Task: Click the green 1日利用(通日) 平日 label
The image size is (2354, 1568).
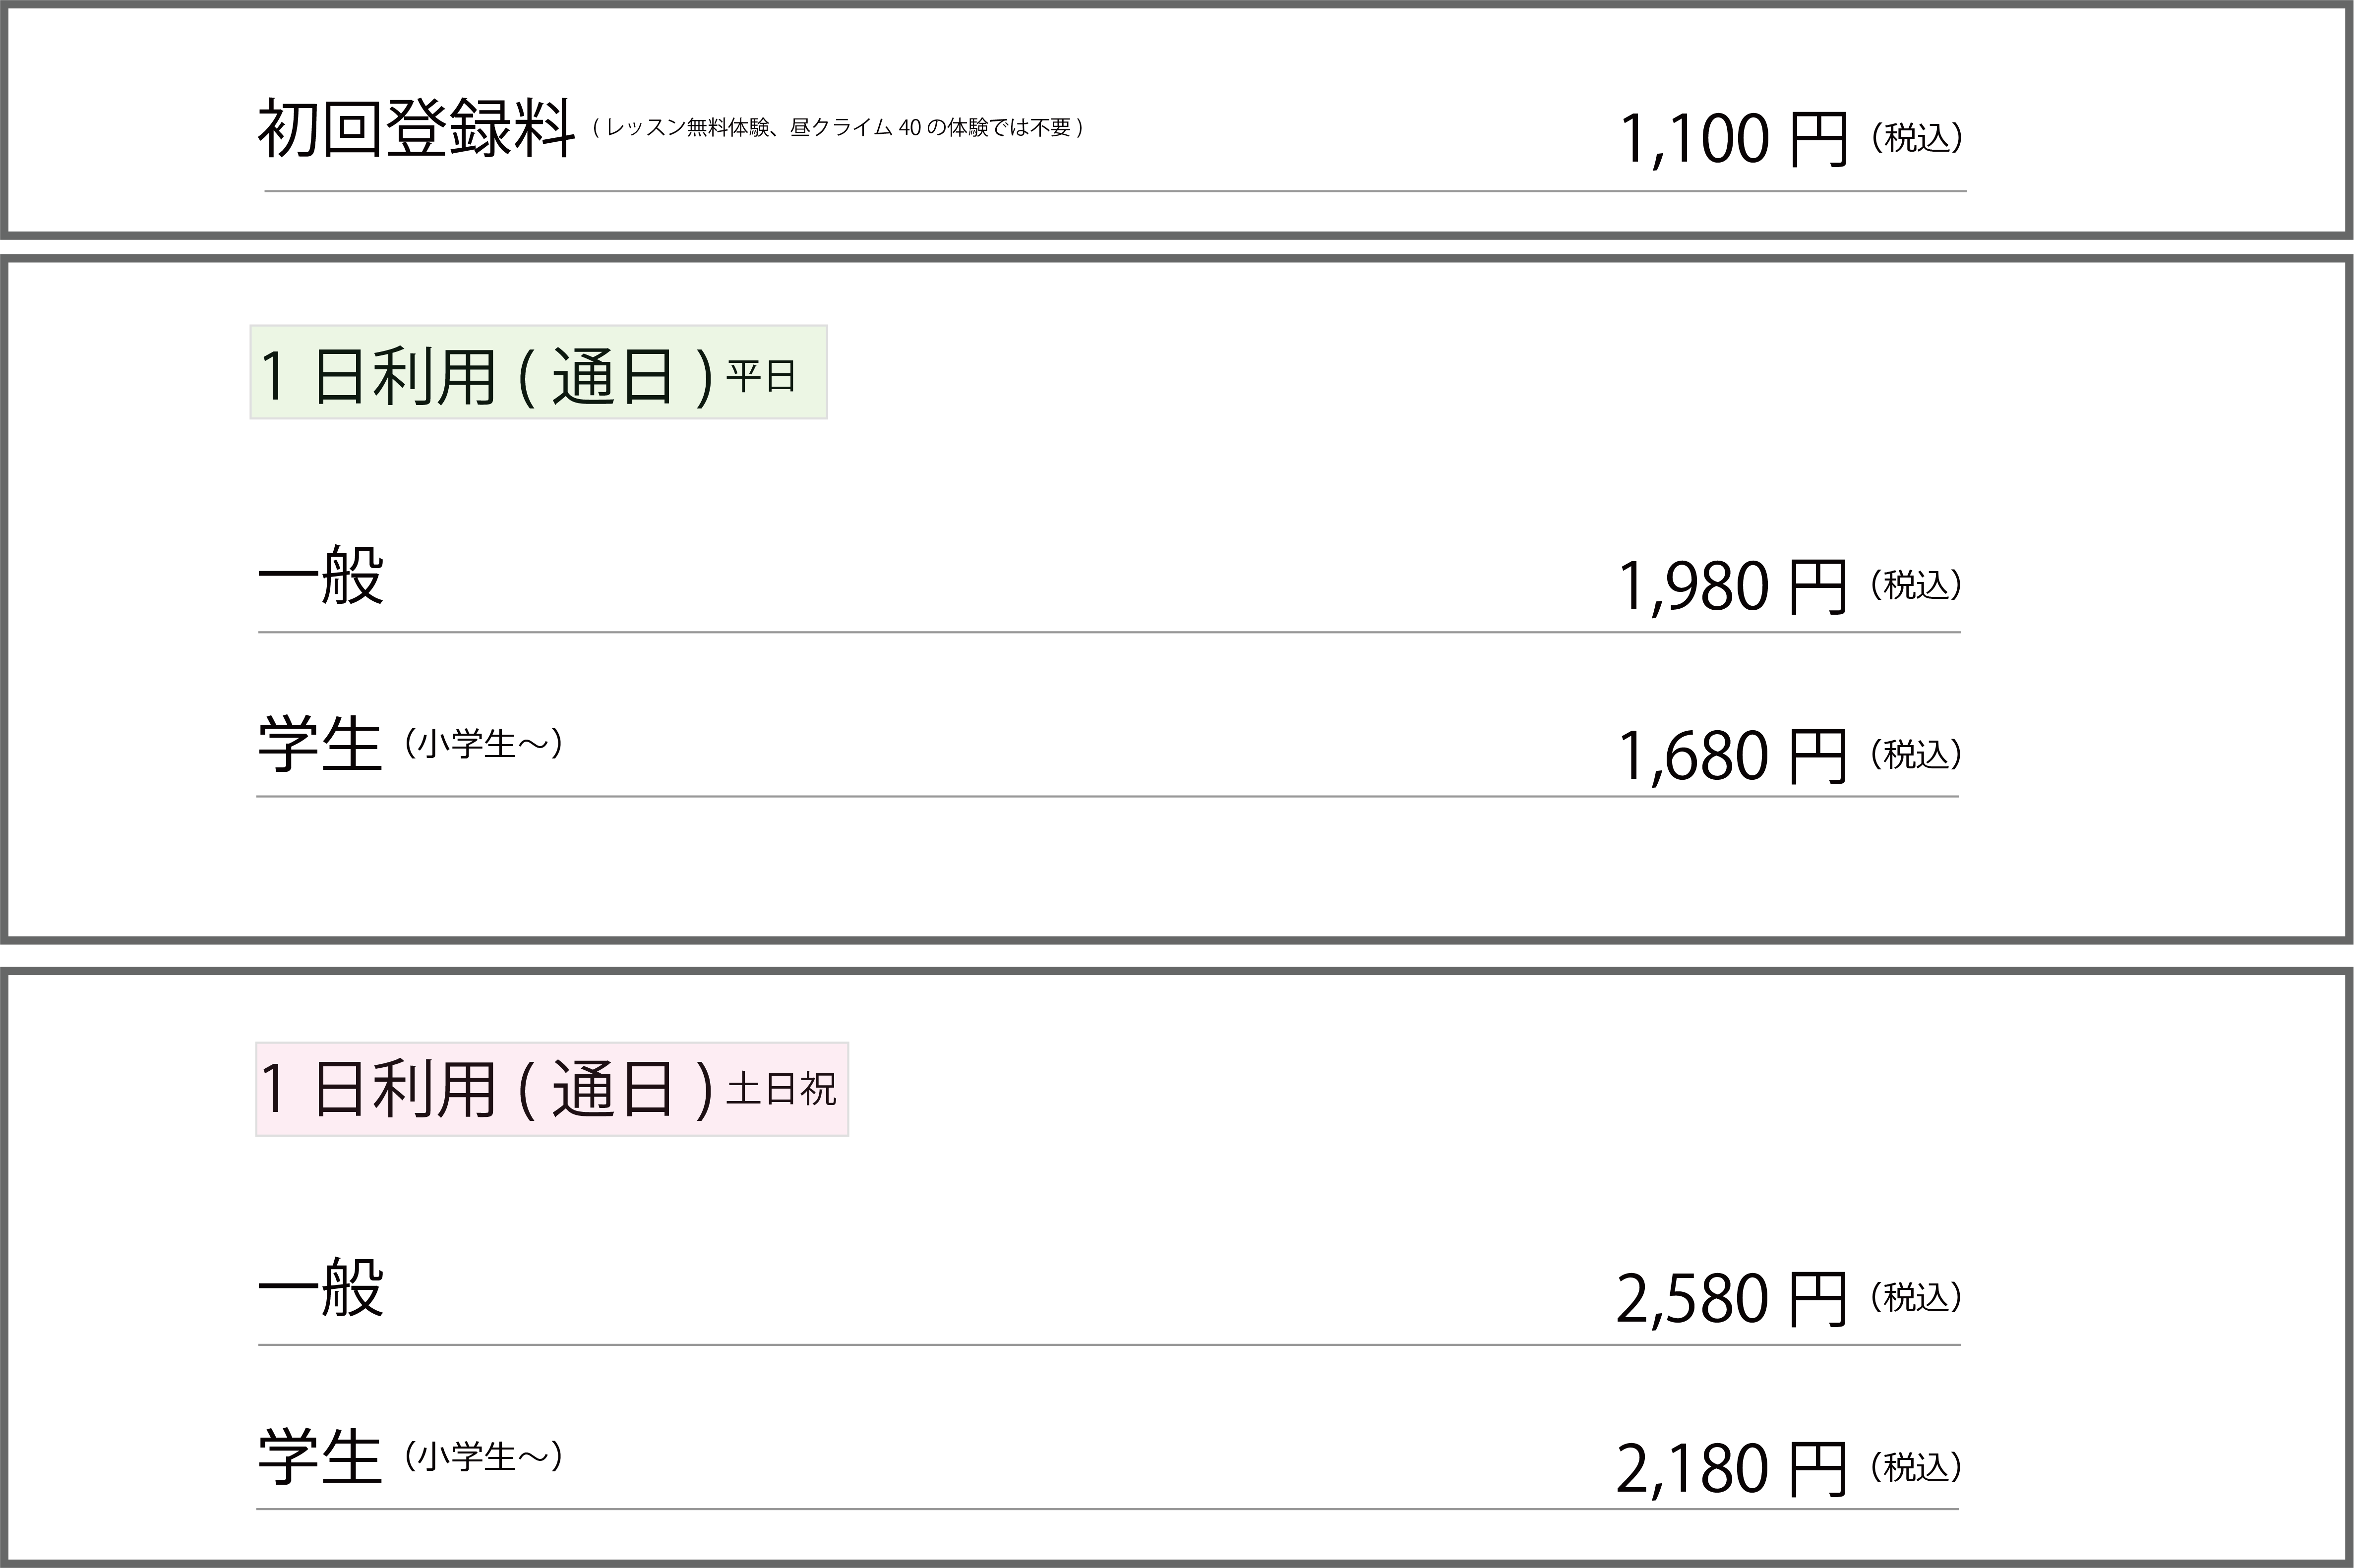Action: 538,372
